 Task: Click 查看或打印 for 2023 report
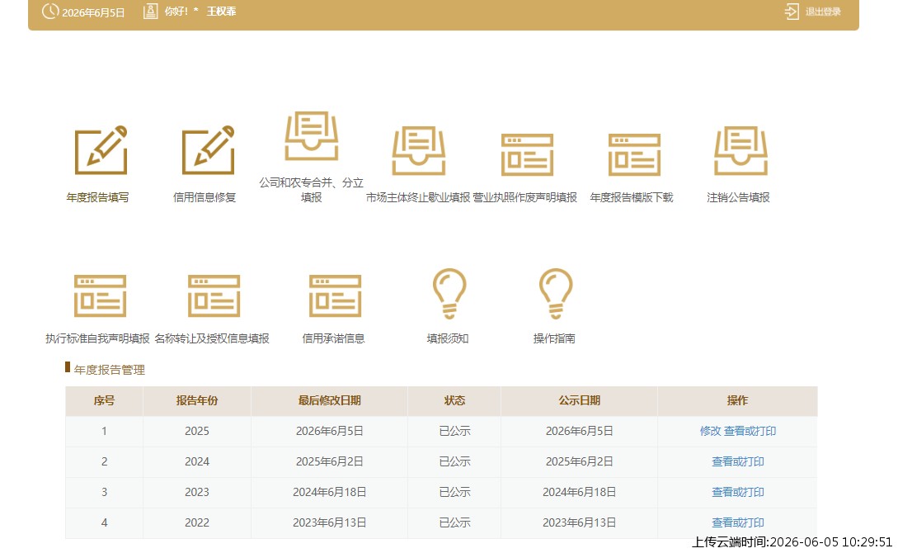click(x=738, y=492)
